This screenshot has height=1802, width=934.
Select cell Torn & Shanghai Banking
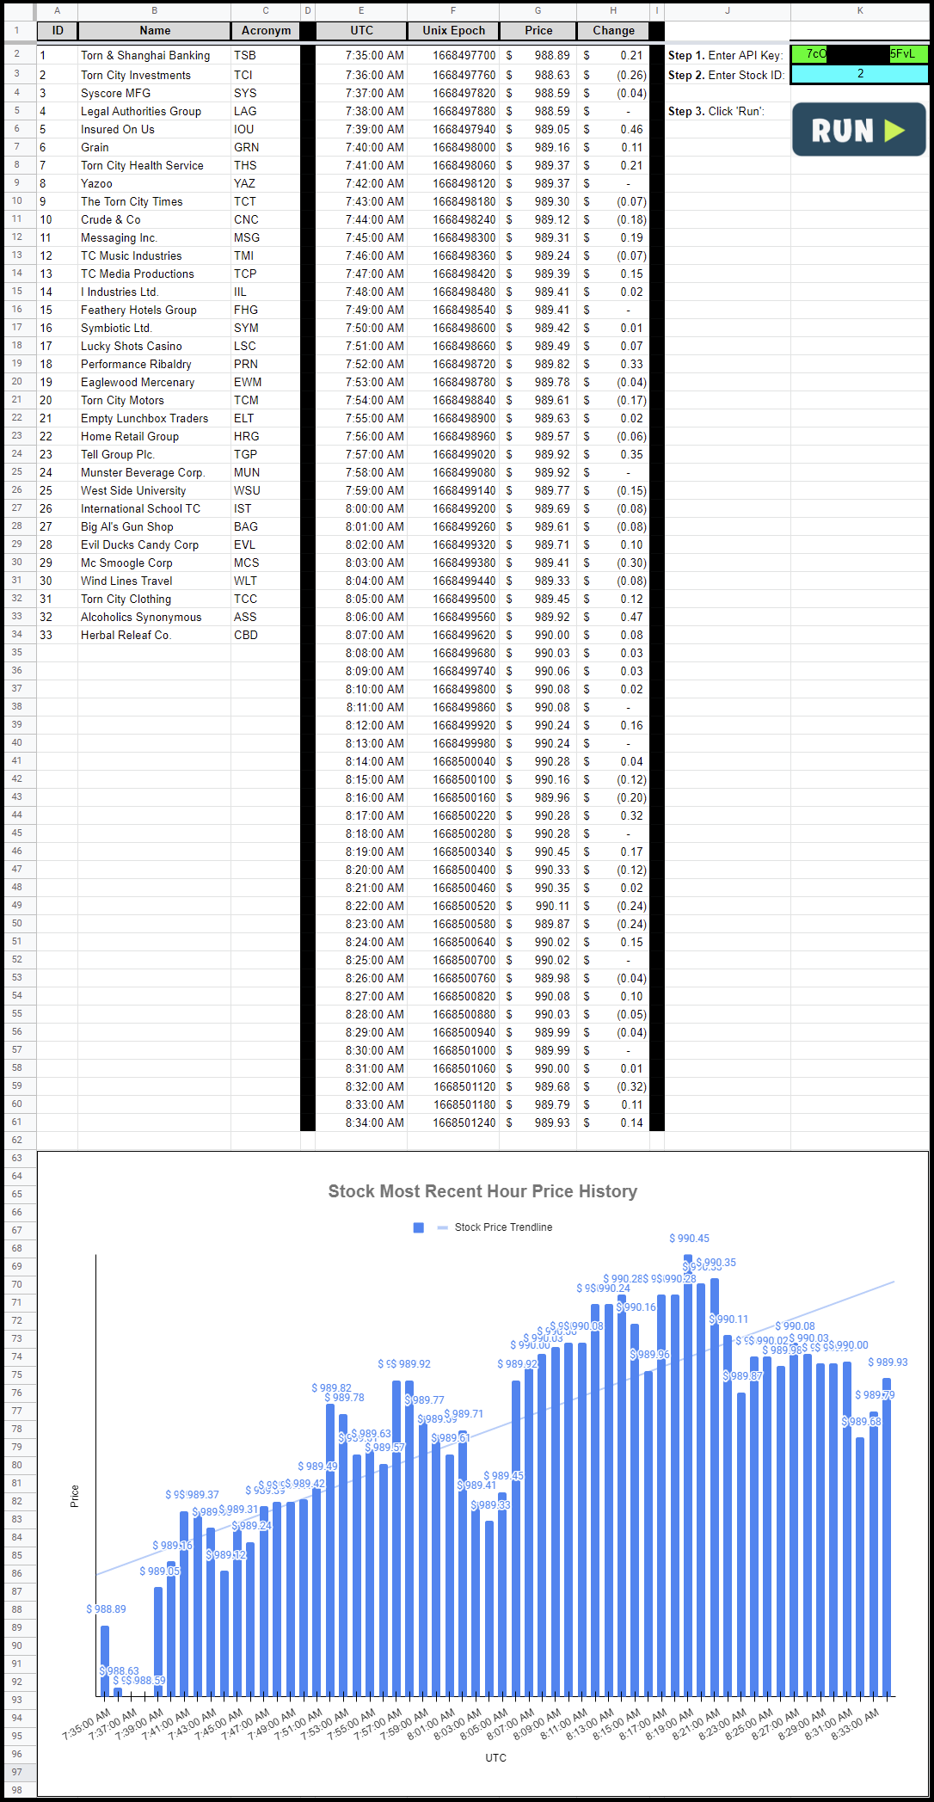click(x=155, y=55)
